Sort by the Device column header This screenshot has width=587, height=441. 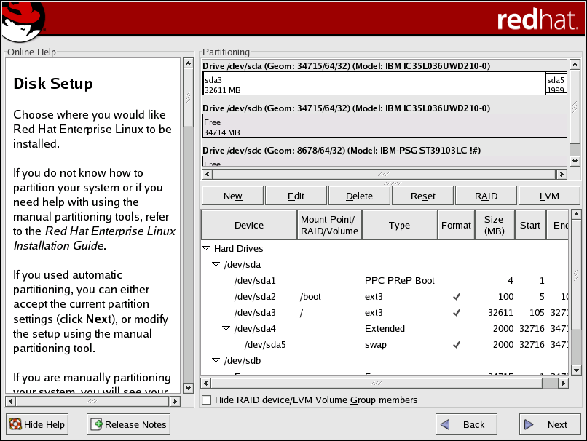(x=249, y=226)
